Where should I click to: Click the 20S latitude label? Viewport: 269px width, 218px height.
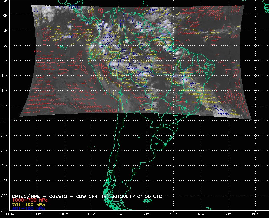click(x=4, y=105)
